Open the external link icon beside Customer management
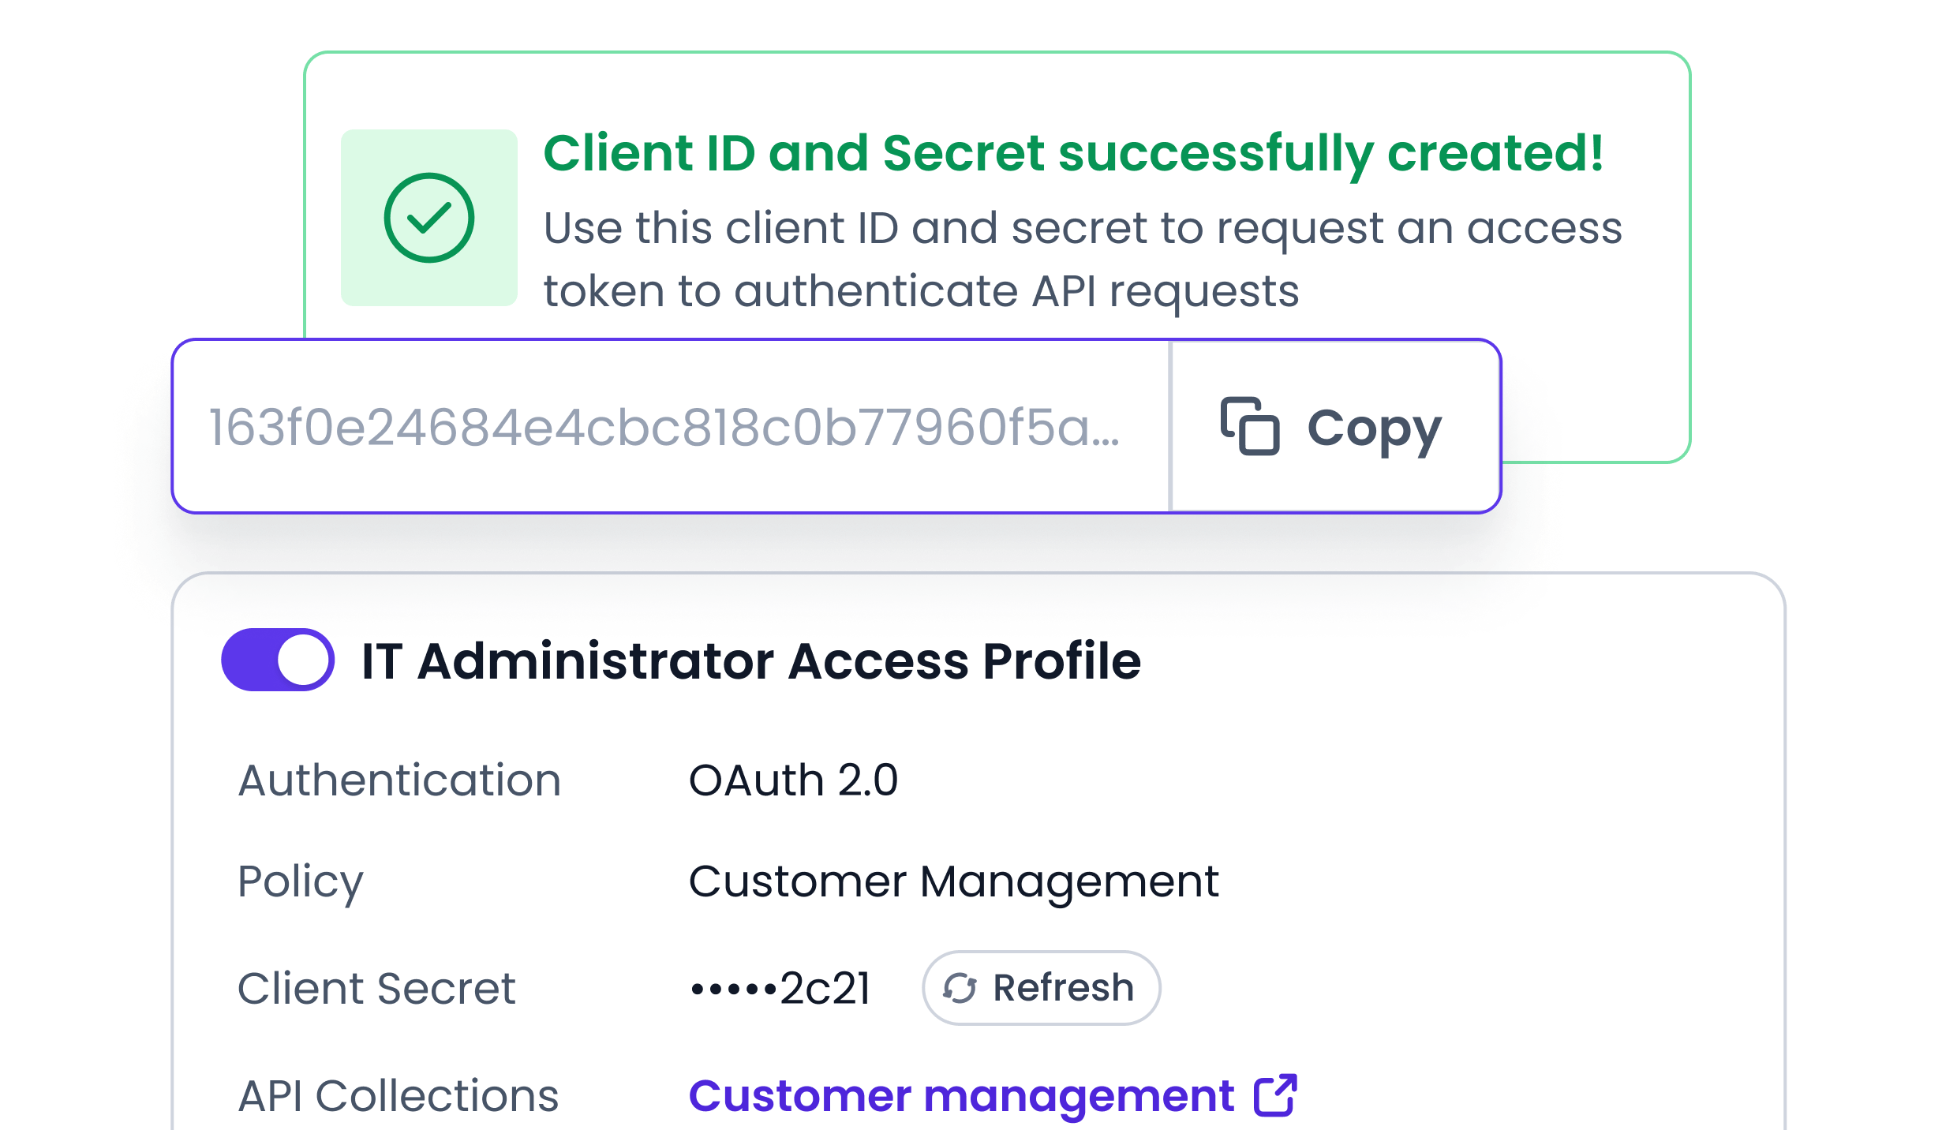1957x1130 pixels. pyautogui.click(x=1275, y=1094)
